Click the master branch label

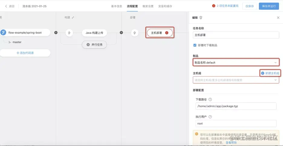(x=17, y=42)
